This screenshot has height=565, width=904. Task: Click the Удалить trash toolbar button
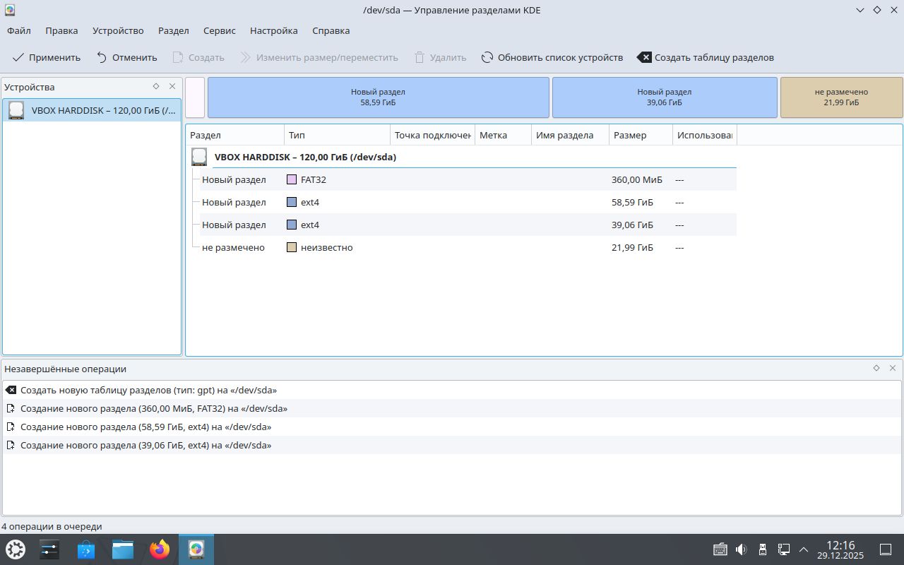[440, 57]
